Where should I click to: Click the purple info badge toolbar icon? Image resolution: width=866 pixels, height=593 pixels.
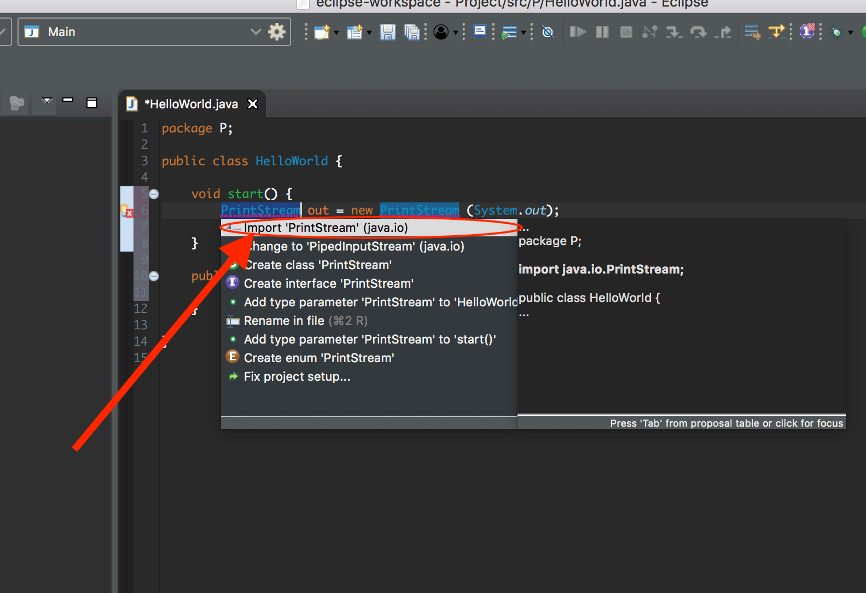click(807, 31)
